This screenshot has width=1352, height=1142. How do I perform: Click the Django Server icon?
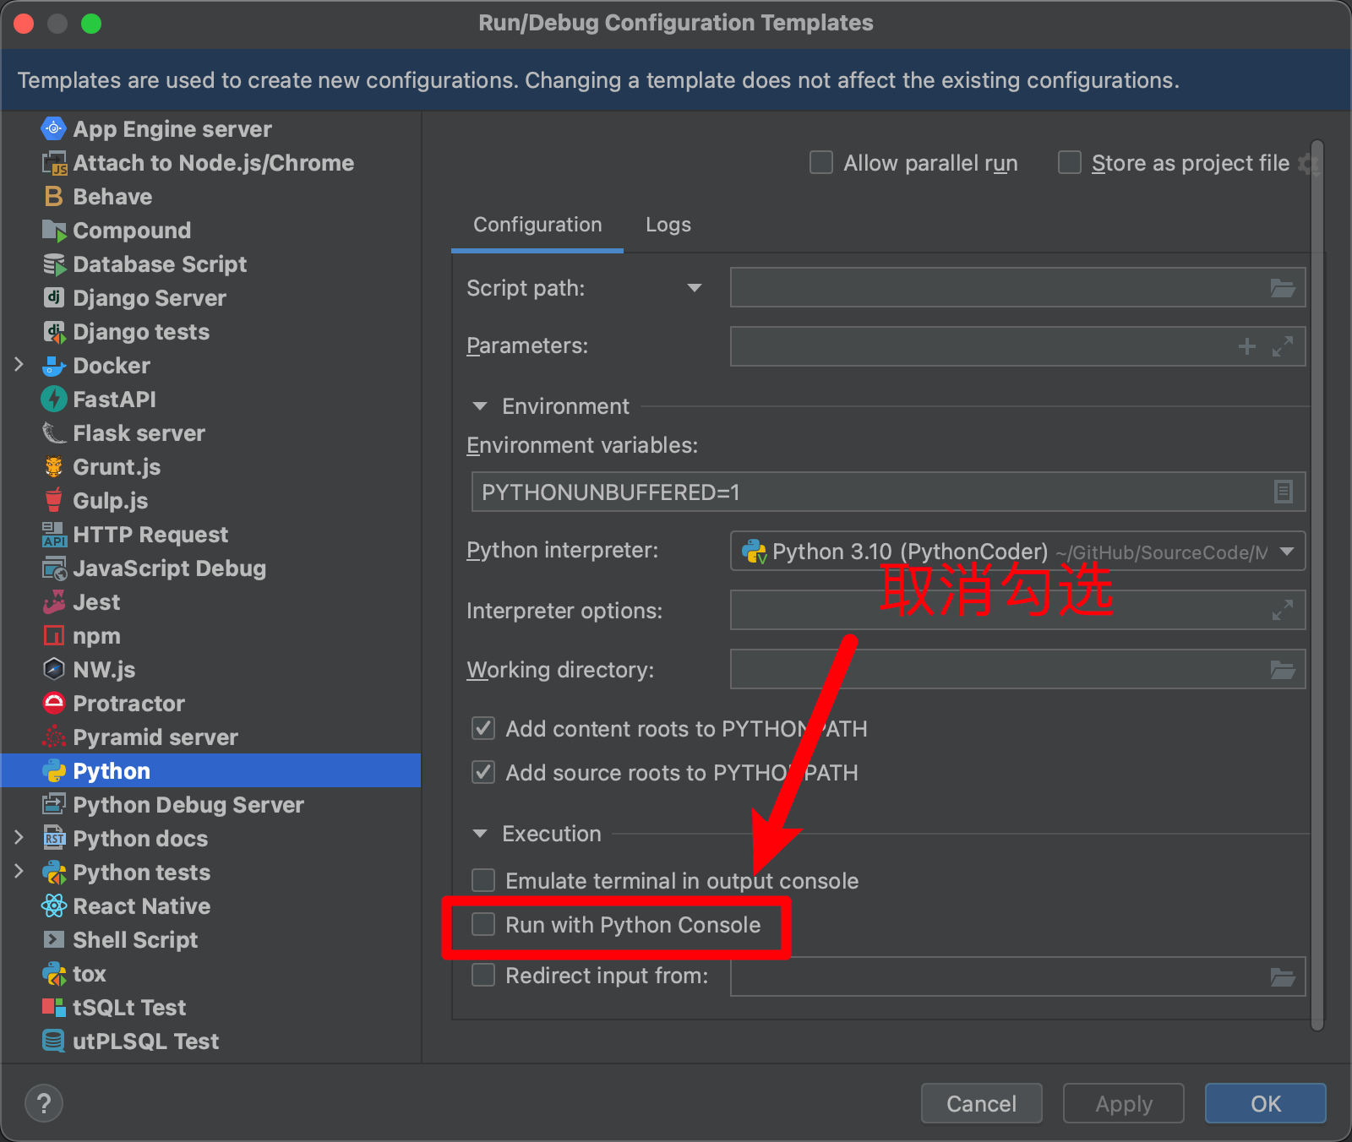tap(53, 297)
